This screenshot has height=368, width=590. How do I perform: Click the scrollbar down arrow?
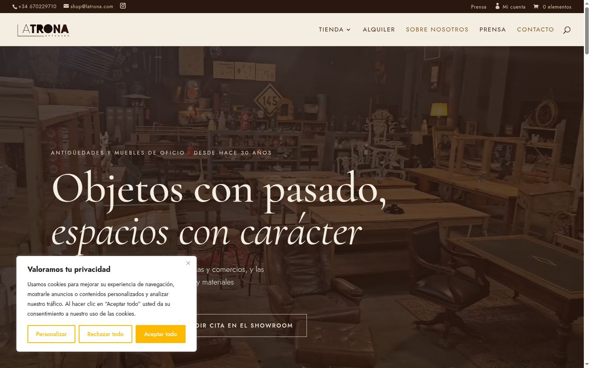[x=587, y=364]
